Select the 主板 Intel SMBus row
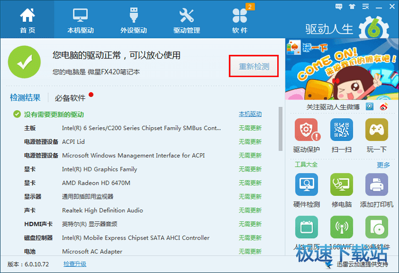Image resolution: width=399 pixels, height=273 pixels. pos(143,128)
